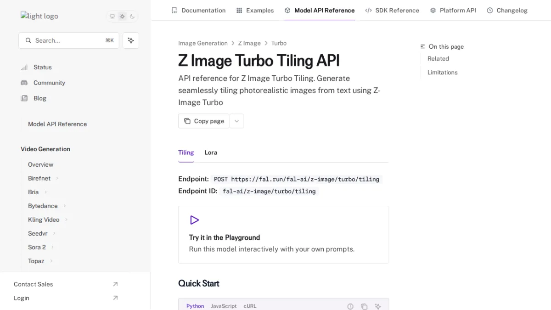Viewport: 551px width, 310px height.
Task: Open the SDK Reference tab
Action: (x=392, y=10)
